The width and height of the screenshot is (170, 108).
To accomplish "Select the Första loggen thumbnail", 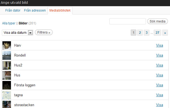I will click(x=7, y=85).
